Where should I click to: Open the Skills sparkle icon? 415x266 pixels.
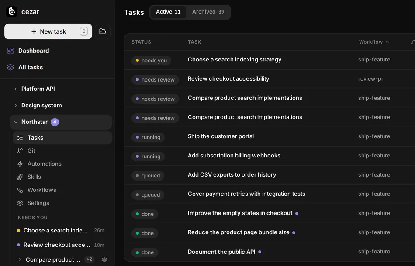coord(20,177)
